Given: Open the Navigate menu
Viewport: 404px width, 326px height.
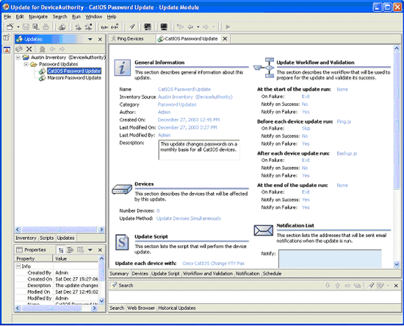Looking at the screenshot, I should pyautogui.click(x=38, y=16).
